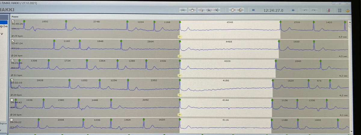The height and width of the screenshot is (135, 361).
Task: Click the yellow marker under the 4468 pause
Action: click(x=180, y=56)
